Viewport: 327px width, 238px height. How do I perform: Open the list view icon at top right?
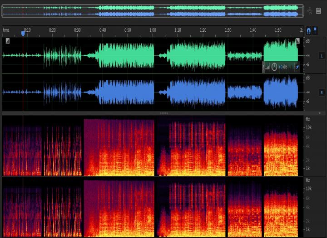click(318, 11)
